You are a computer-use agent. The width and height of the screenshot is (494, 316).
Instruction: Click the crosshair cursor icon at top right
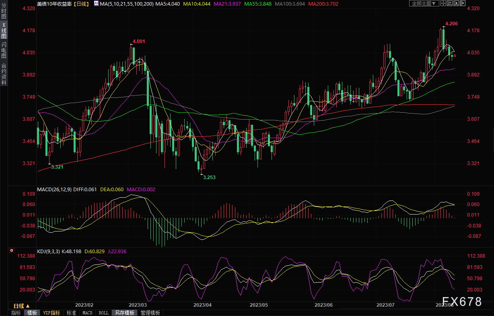pos(443,3)
